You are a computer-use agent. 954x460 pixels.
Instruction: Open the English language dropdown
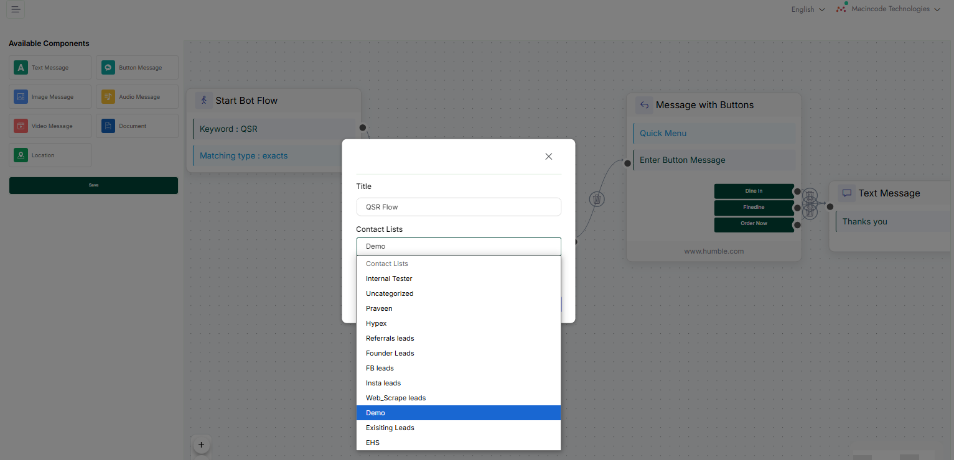click(808, 9)
